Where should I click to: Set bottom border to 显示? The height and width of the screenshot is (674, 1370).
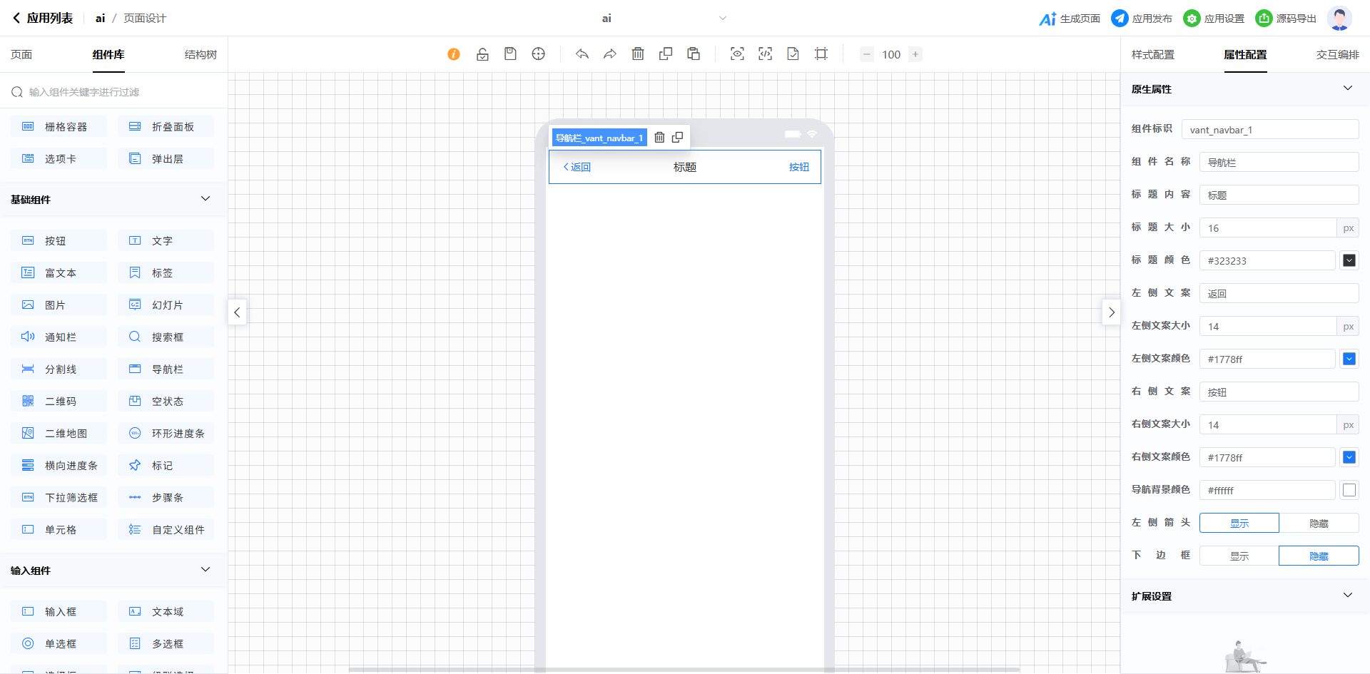click(1239, 556)
